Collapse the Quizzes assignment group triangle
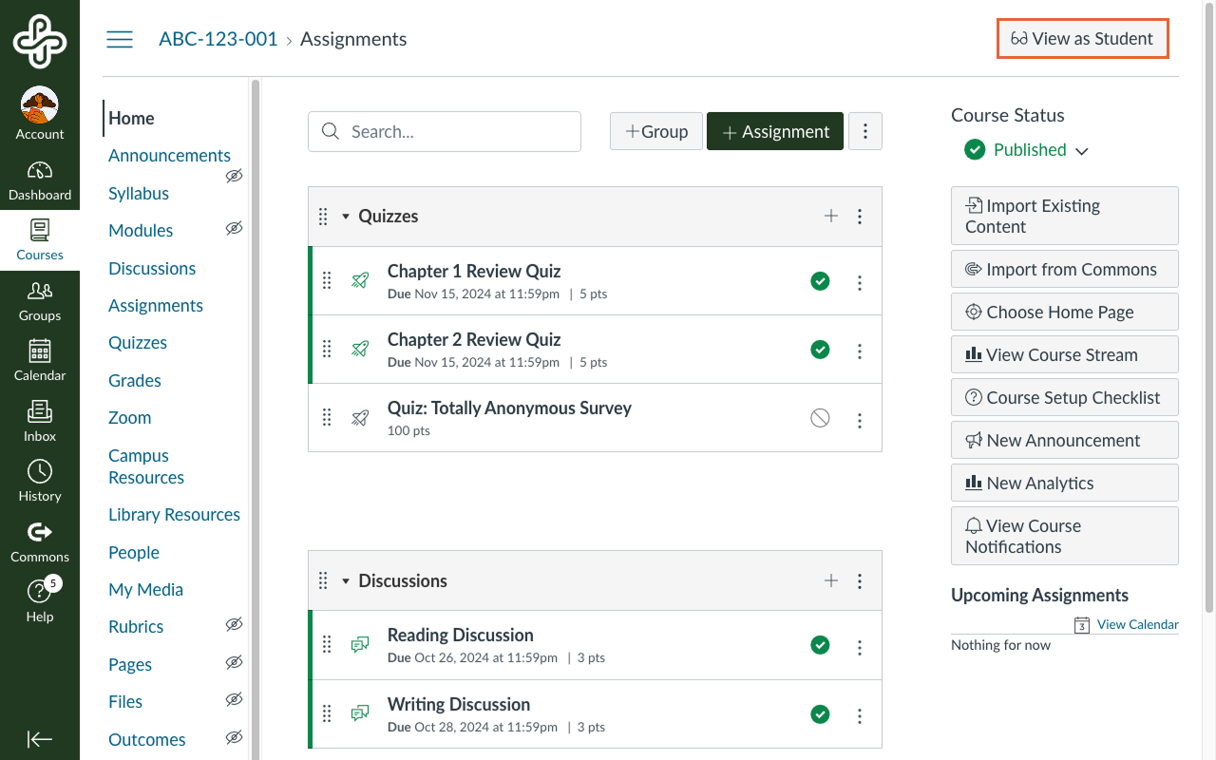This screenshot has height=760, width=1216. point(346,217)
